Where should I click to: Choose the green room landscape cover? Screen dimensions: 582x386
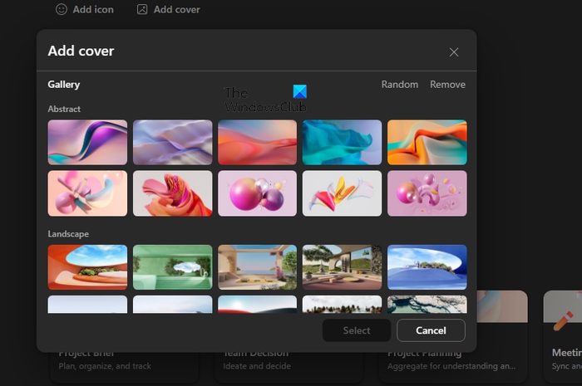173,267
